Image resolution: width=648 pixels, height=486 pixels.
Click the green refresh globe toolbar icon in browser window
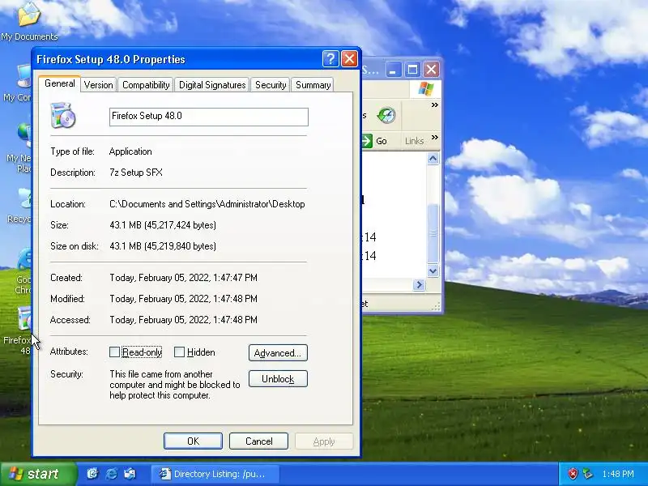(386, 115)
